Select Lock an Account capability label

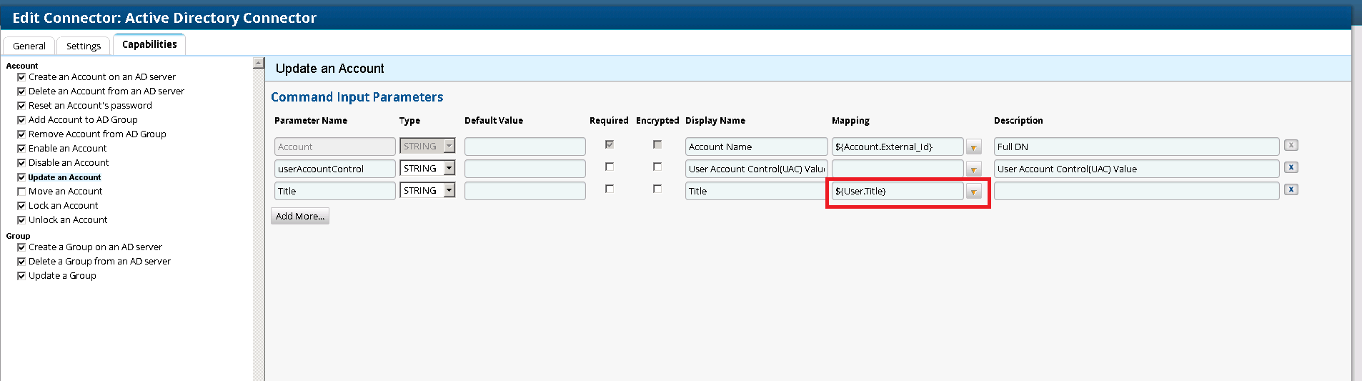coord(64,206)
